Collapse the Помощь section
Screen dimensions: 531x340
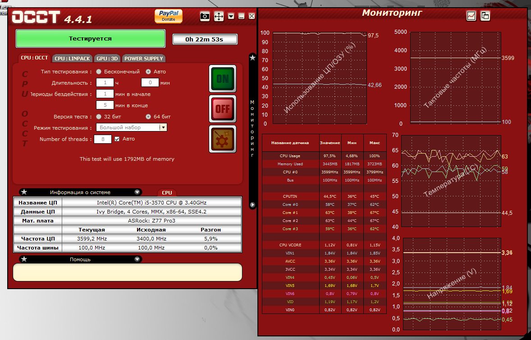pyautogui.click(x=137, y=259)
